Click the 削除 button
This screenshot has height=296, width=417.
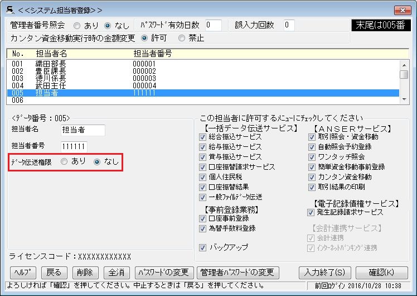[x=85, y=273]
